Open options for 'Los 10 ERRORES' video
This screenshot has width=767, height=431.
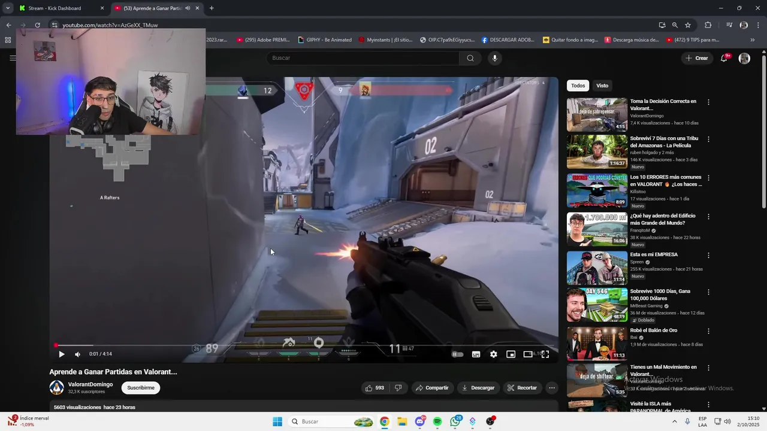708,178
